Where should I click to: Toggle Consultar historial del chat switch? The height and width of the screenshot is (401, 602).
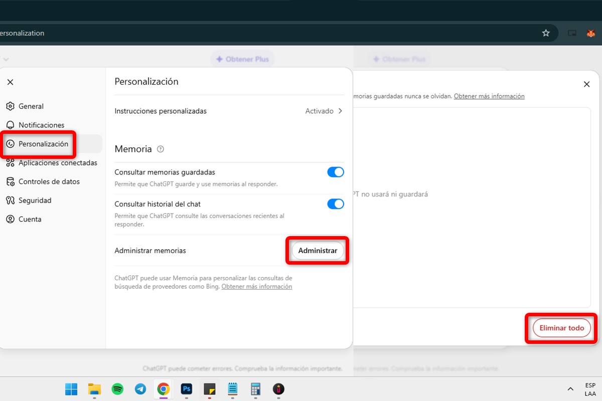336,204
